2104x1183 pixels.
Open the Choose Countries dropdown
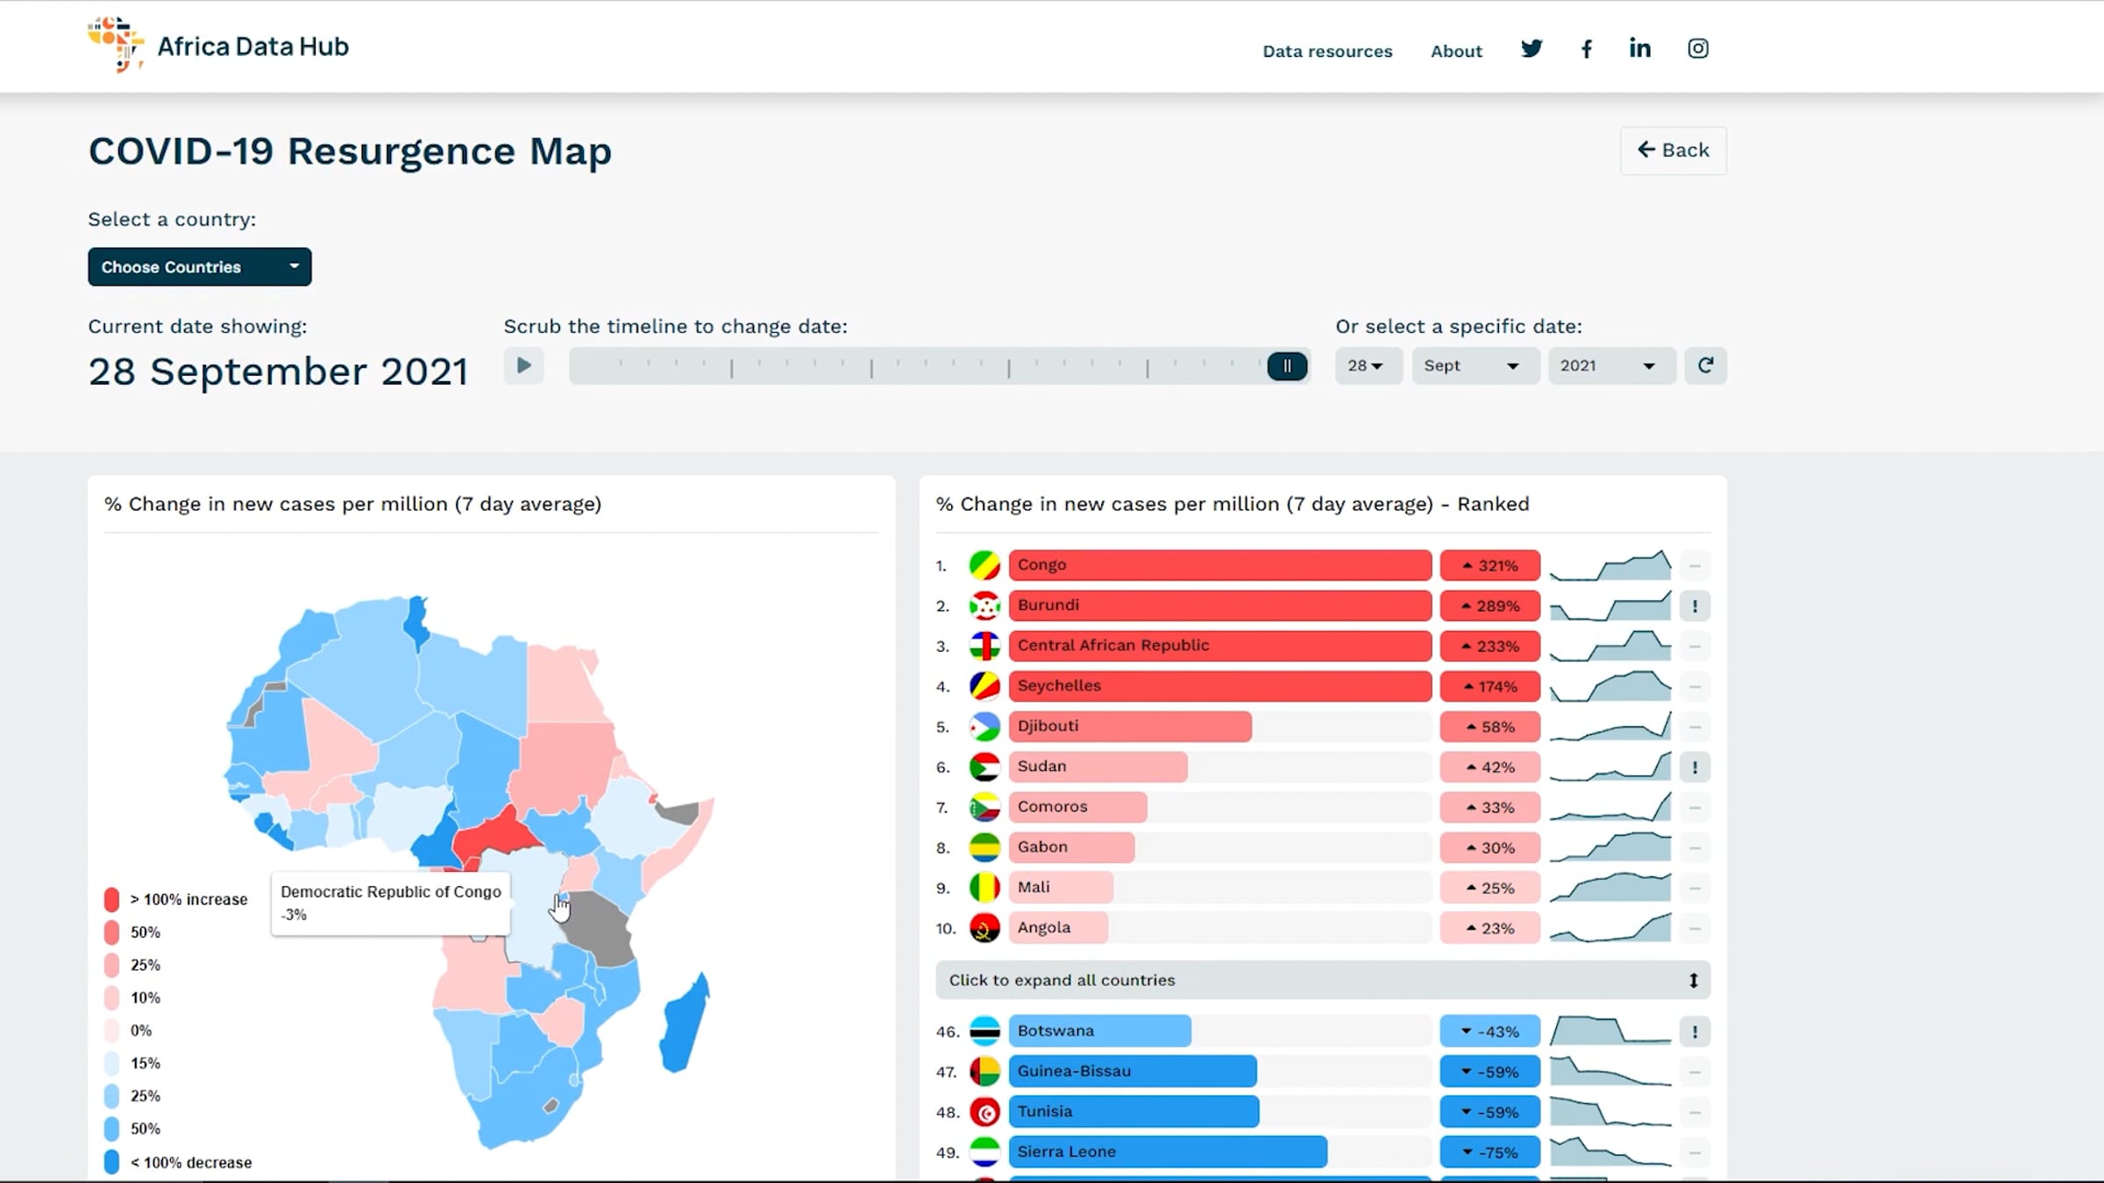(200, 266)
